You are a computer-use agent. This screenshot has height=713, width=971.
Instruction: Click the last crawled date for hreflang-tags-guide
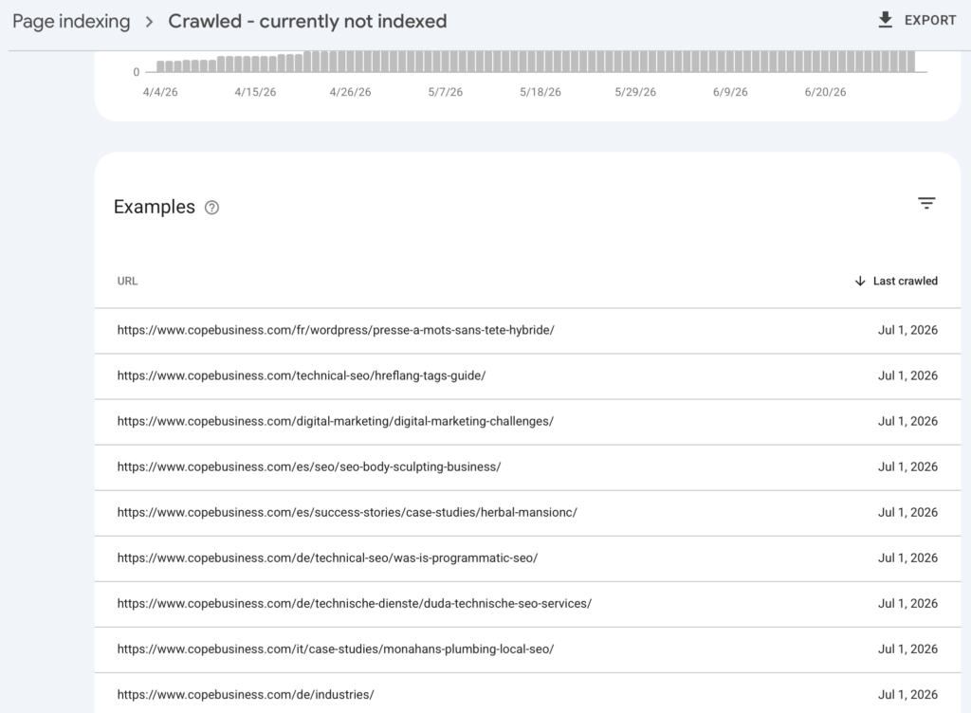pos(907,375)
